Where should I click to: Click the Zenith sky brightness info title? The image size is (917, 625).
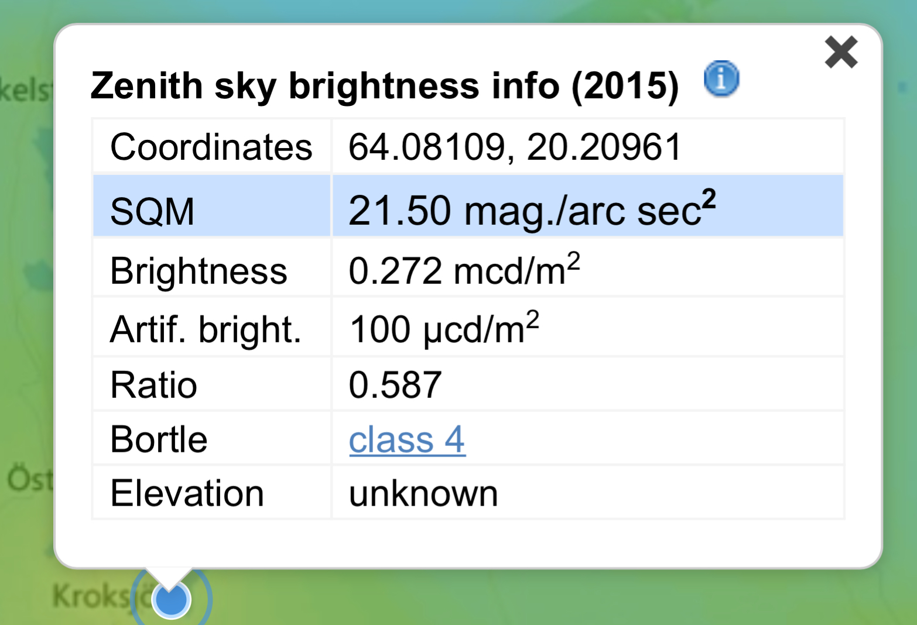tap(384, 85)
